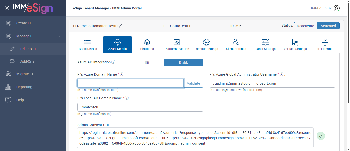Click the ID: 396 text

tap(236, 26)
